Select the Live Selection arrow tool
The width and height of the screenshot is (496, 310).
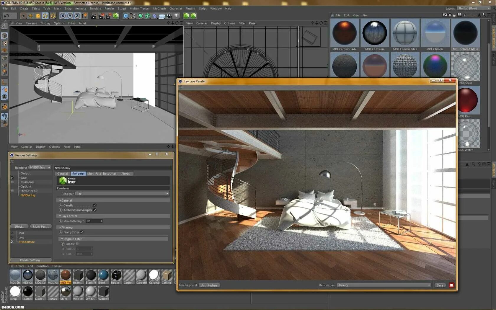[23, 16]
